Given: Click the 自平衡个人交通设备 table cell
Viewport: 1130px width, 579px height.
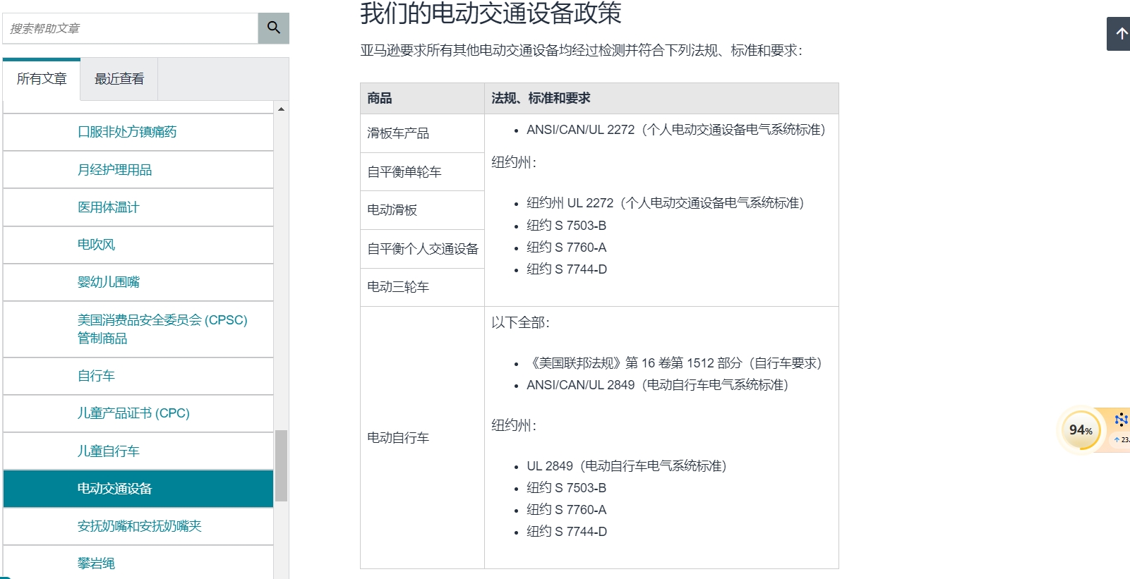Looking at the screenshot, I should (422, 249).
